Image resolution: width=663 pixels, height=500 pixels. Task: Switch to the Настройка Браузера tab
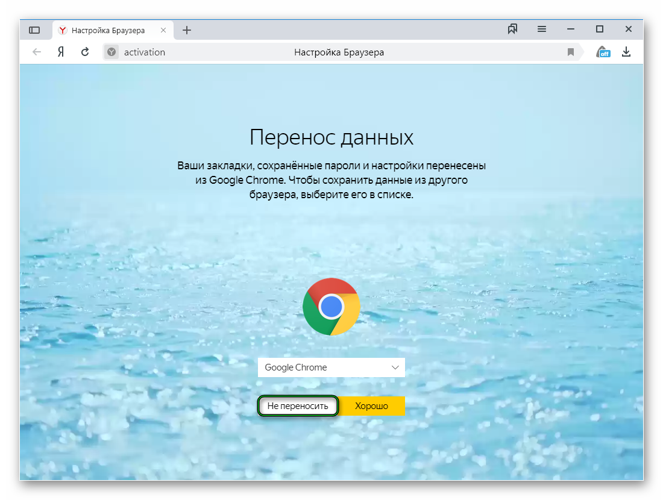tap(113, 30)
